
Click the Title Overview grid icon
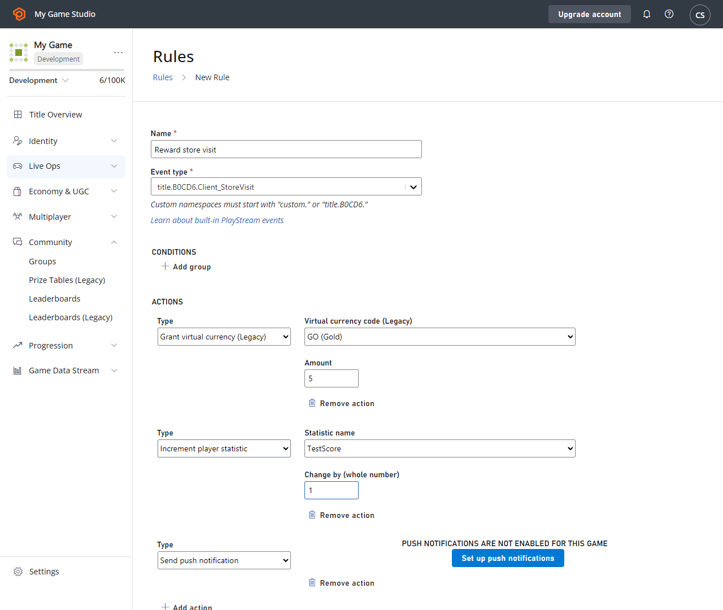coord(18,115)
